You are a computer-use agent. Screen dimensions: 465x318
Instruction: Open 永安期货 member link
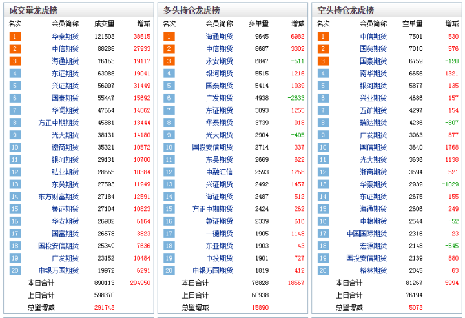click(219, 61)
